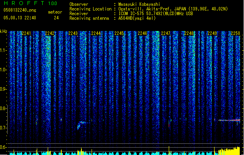Select the filename 0508132240.png
Image resolution: width=244 pixels, height=155 pixels.
[20, 10]
